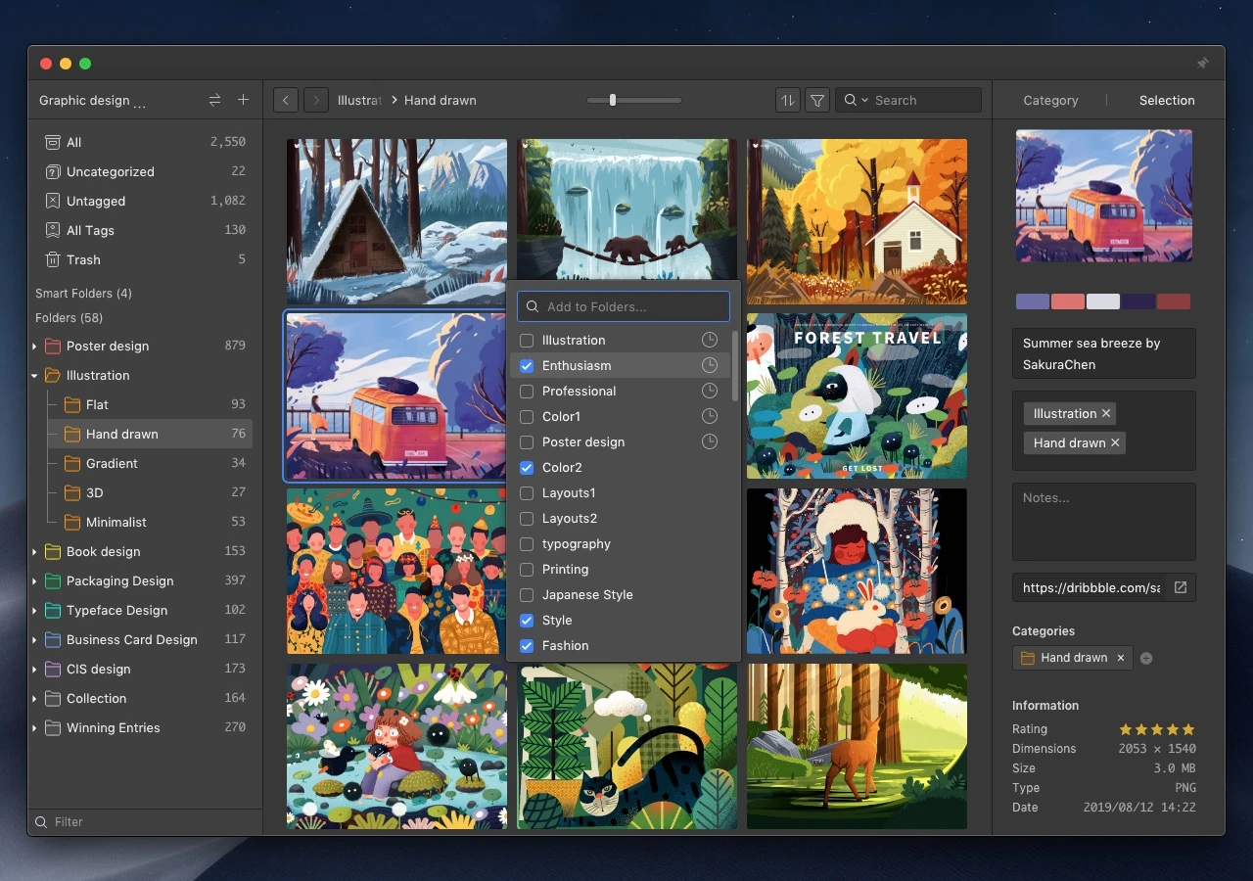Check the Japanese Style folder checkbox
This screenshot has height=881, width=1253.
[527, 594]
